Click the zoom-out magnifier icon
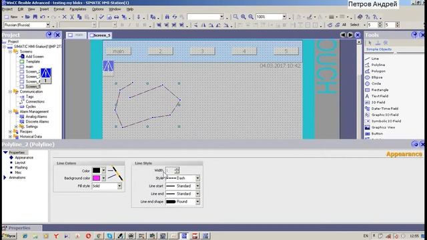This screenshot has height=240, width=427. [251, 17]
